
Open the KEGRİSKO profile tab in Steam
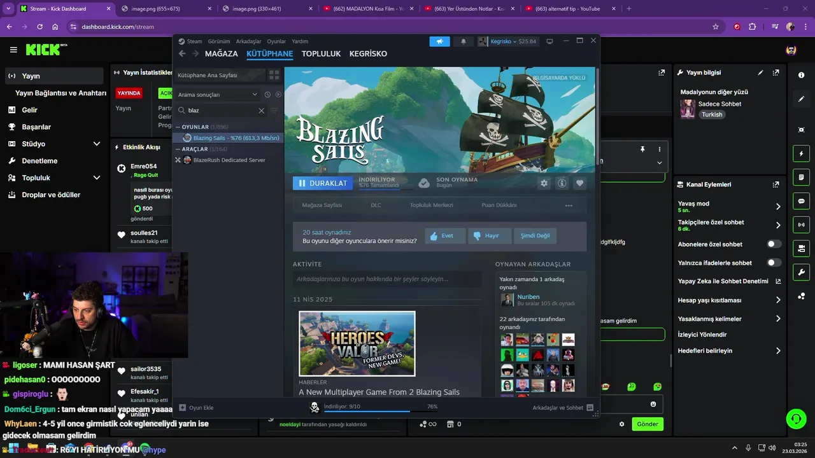pos(368,54)
